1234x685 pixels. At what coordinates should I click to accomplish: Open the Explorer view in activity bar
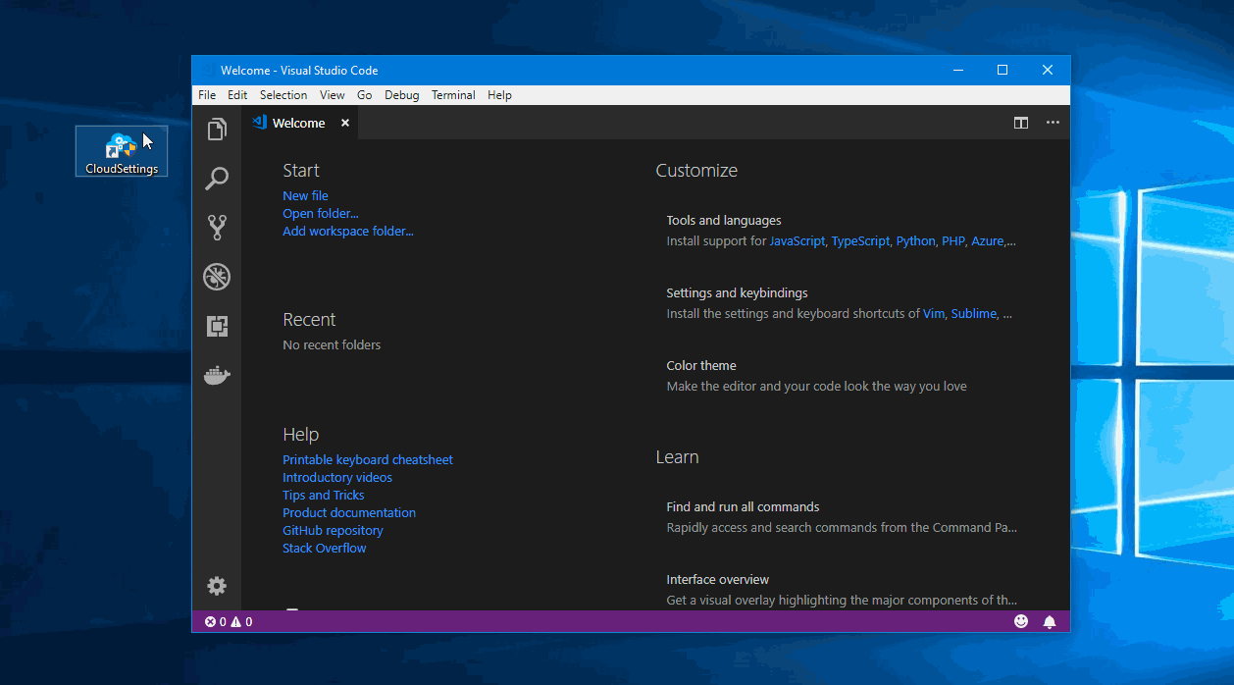coord(217,130)
